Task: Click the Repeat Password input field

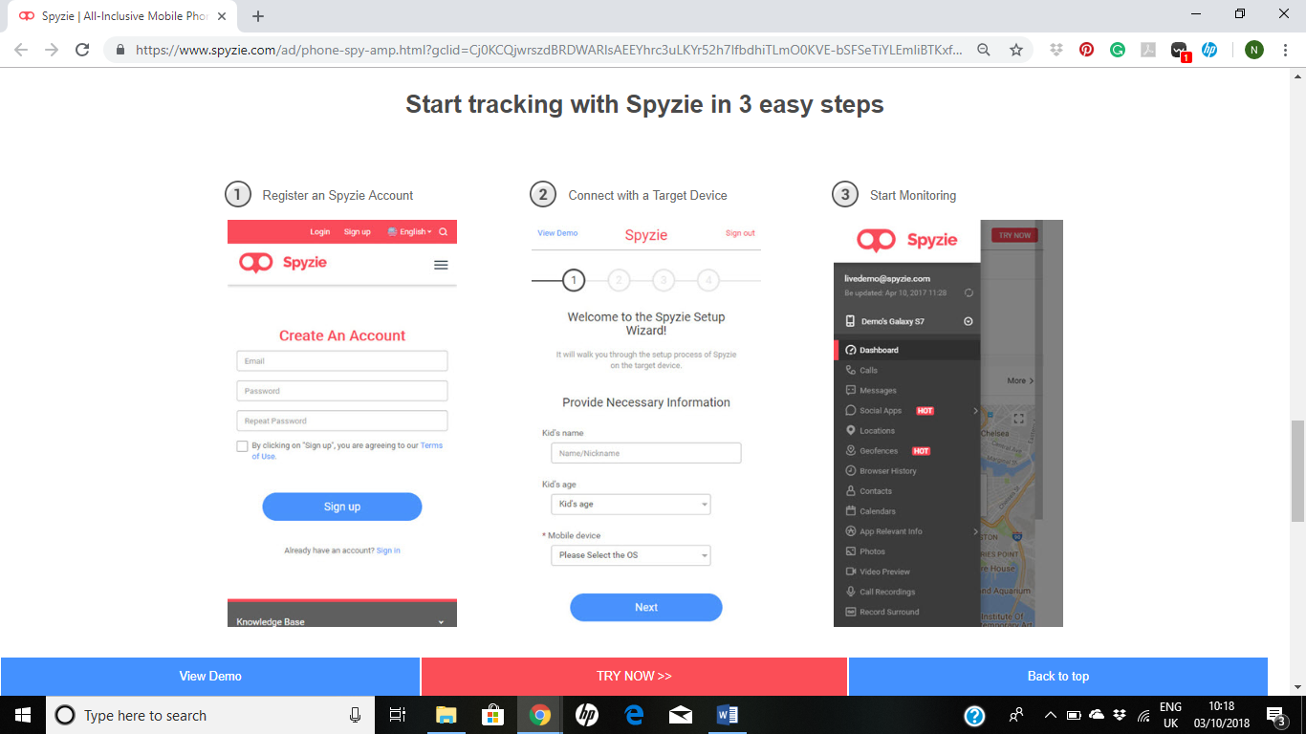Action: coord(342,421)
